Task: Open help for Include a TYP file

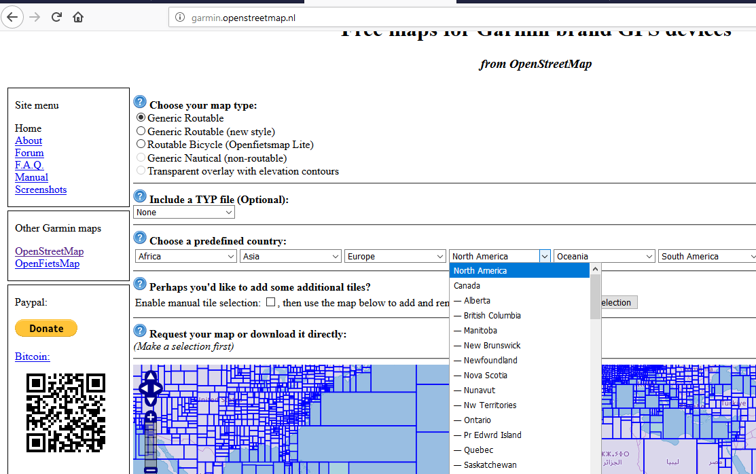Action: 140,196
